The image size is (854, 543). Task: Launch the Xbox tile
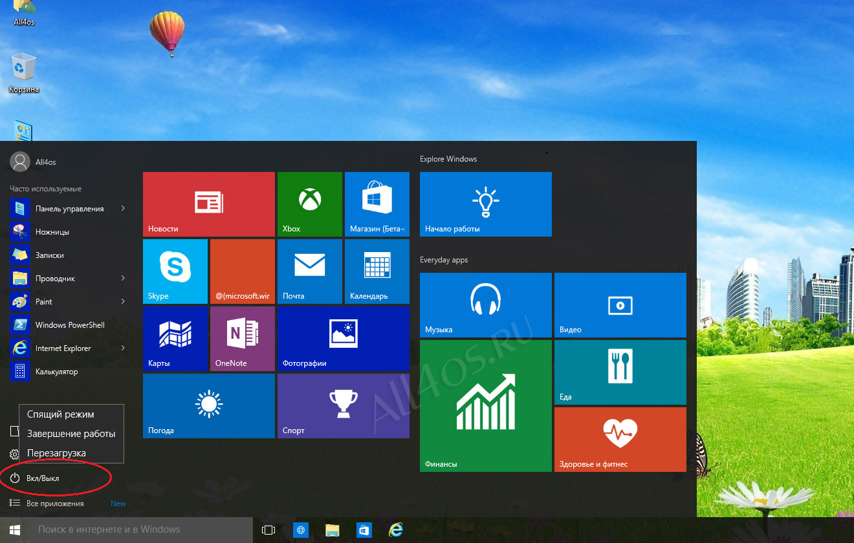click(x=310, y=204)
